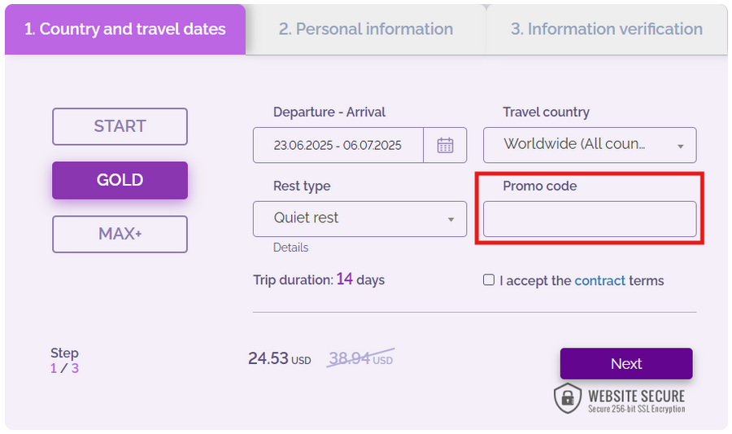Screen dimensions: 732x434
Task: Click the Quiet rest dropdown arrow
Action: (x=451, y=220)
